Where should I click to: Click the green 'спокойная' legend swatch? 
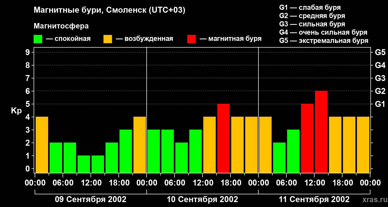tap(38, 39)
